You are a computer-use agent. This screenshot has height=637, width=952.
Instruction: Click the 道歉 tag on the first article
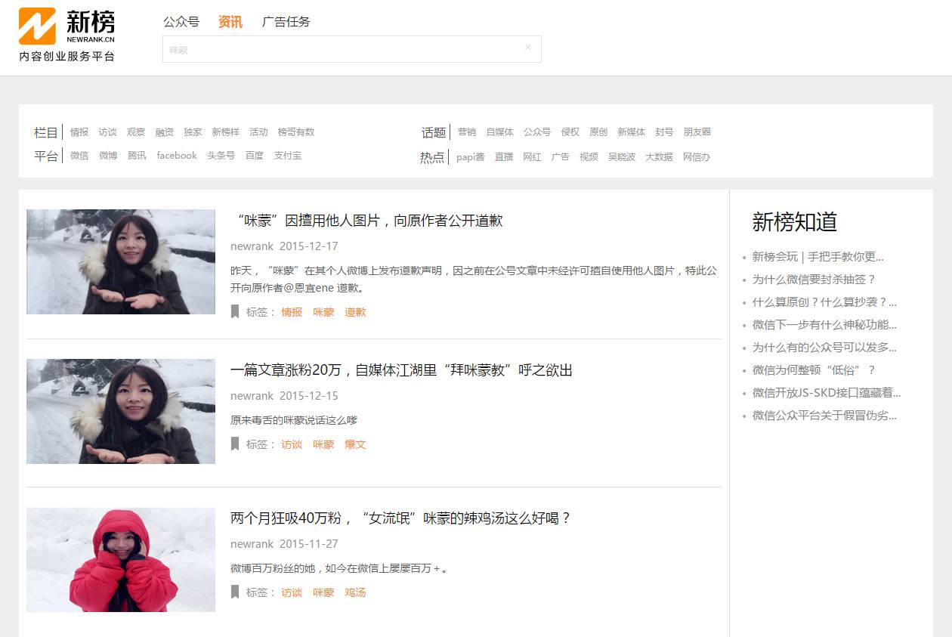[355, 312]
